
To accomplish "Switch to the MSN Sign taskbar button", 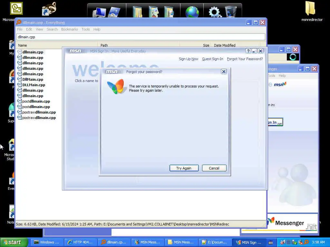I will (x=249, y=242).
